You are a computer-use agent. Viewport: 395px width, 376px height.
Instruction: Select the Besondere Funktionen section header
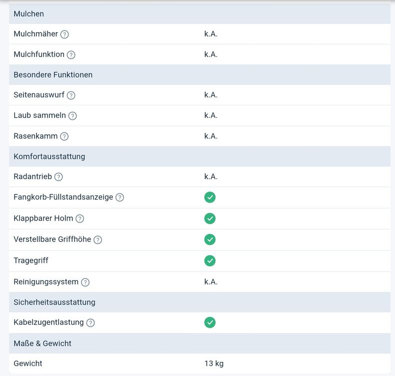pos(200,75)
